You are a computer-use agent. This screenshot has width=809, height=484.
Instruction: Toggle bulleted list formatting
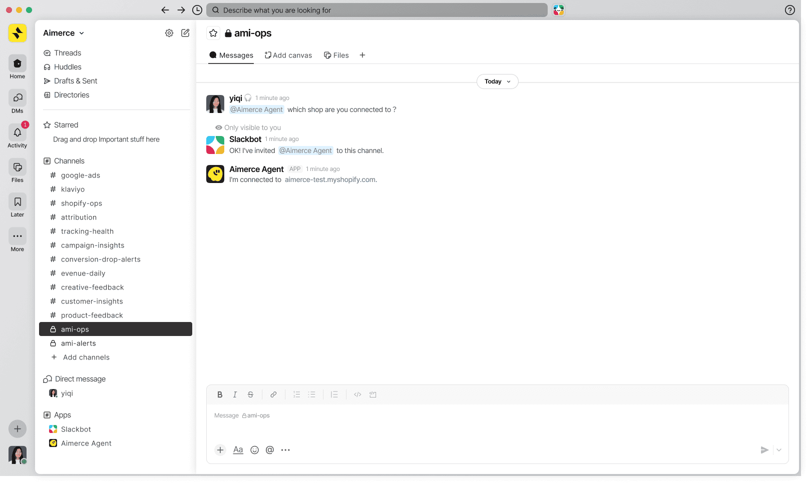(x=311, y=394)
